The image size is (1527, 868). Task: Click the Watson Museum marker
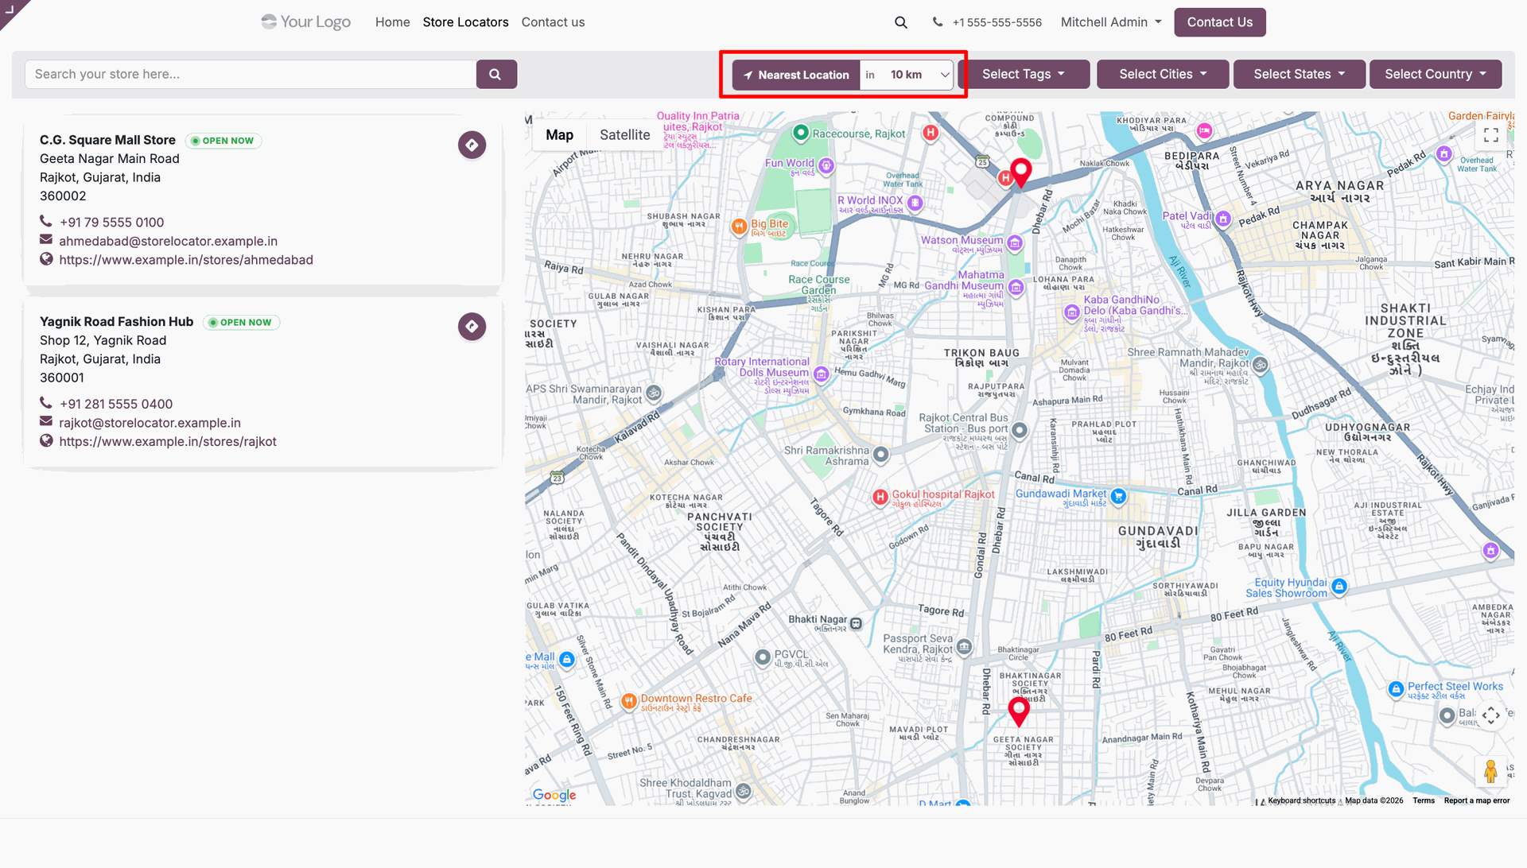coord(1015,242)
